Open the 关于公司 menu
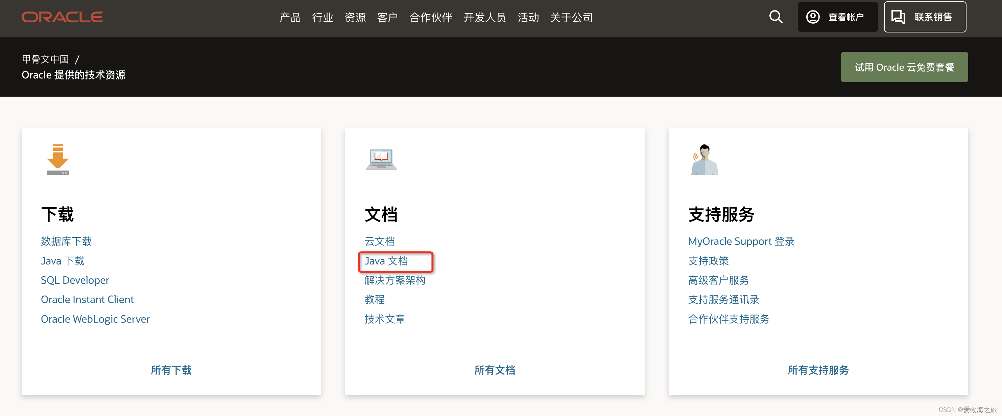 coord(571,18)
